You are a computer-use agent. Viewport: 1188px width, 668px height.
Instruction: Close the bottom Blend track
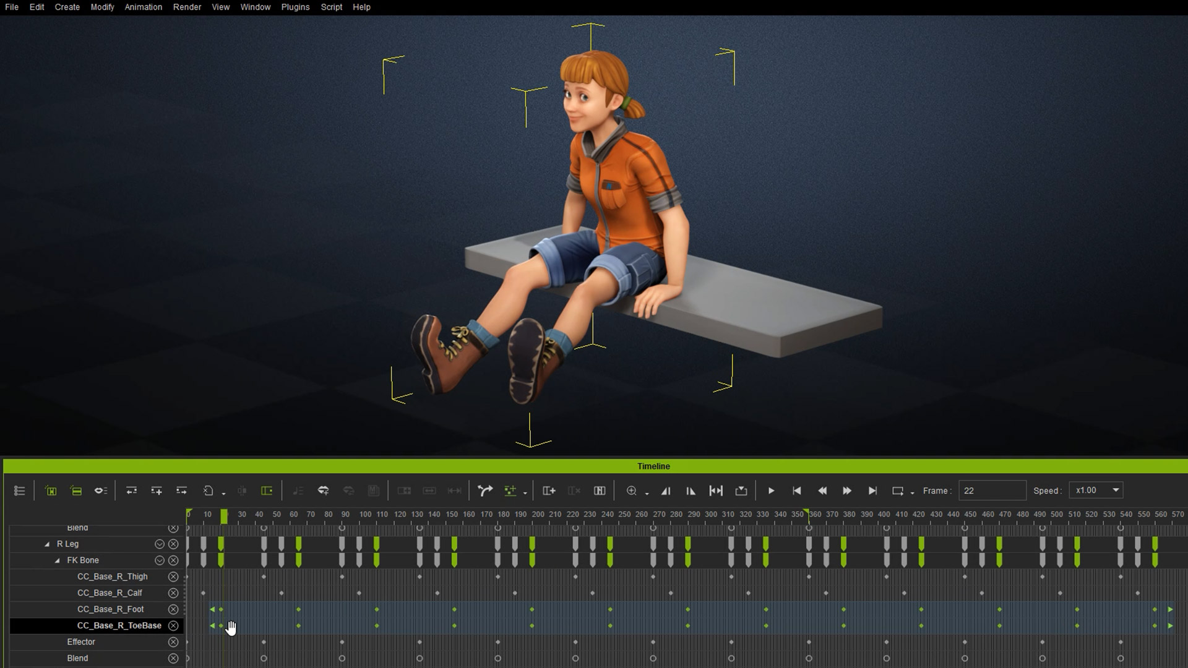pyautogui.click(x=173, y=659)
